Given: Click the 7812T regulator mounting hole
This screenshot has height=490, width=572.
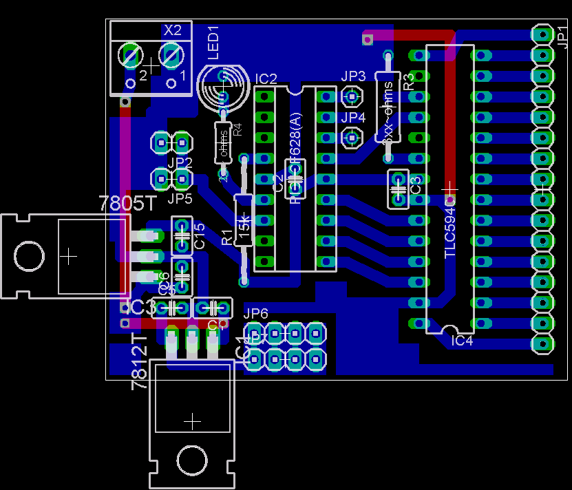Looking at the screenshot, I should coord(192,459).
